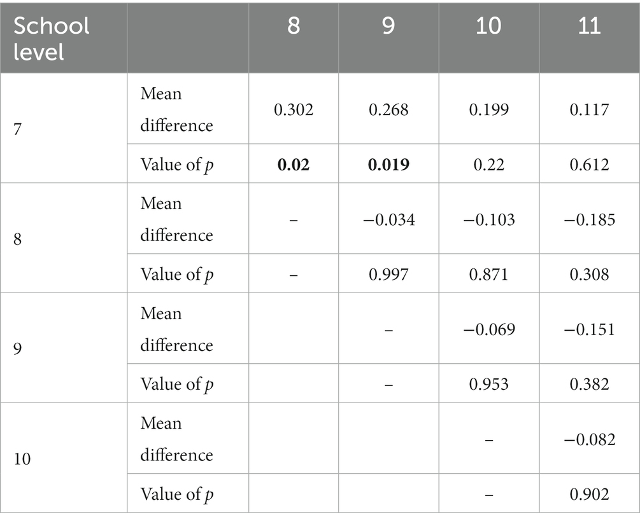
Task: Select column header 11
Action: click(x=590, y=25)
